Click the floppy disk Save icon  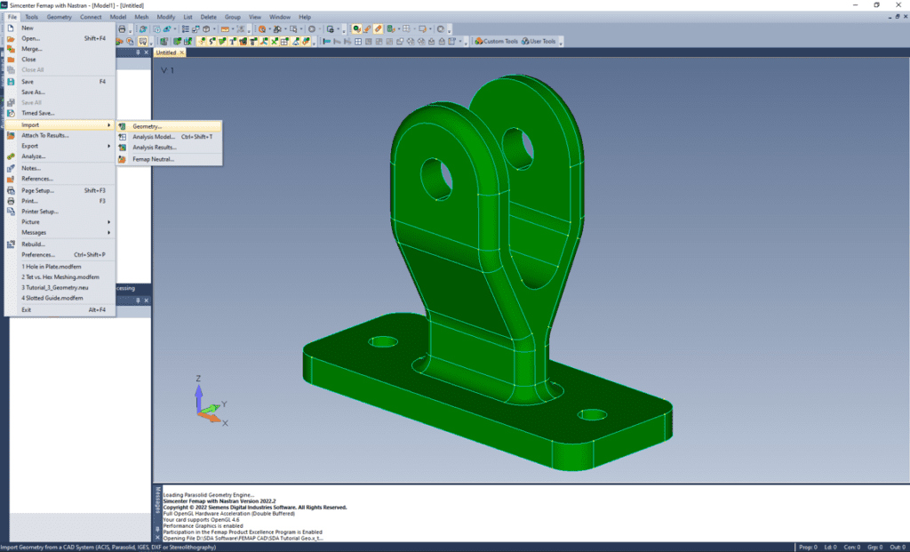click(x=11, y=82)
